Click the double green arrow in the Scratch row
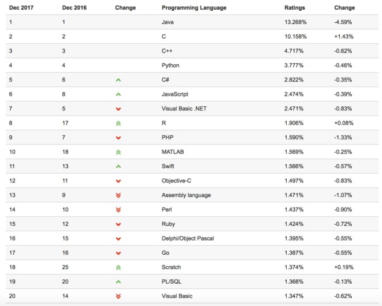The height and width of the screenshot is (306, 382). pyautogui.click(x=118, y=267)
